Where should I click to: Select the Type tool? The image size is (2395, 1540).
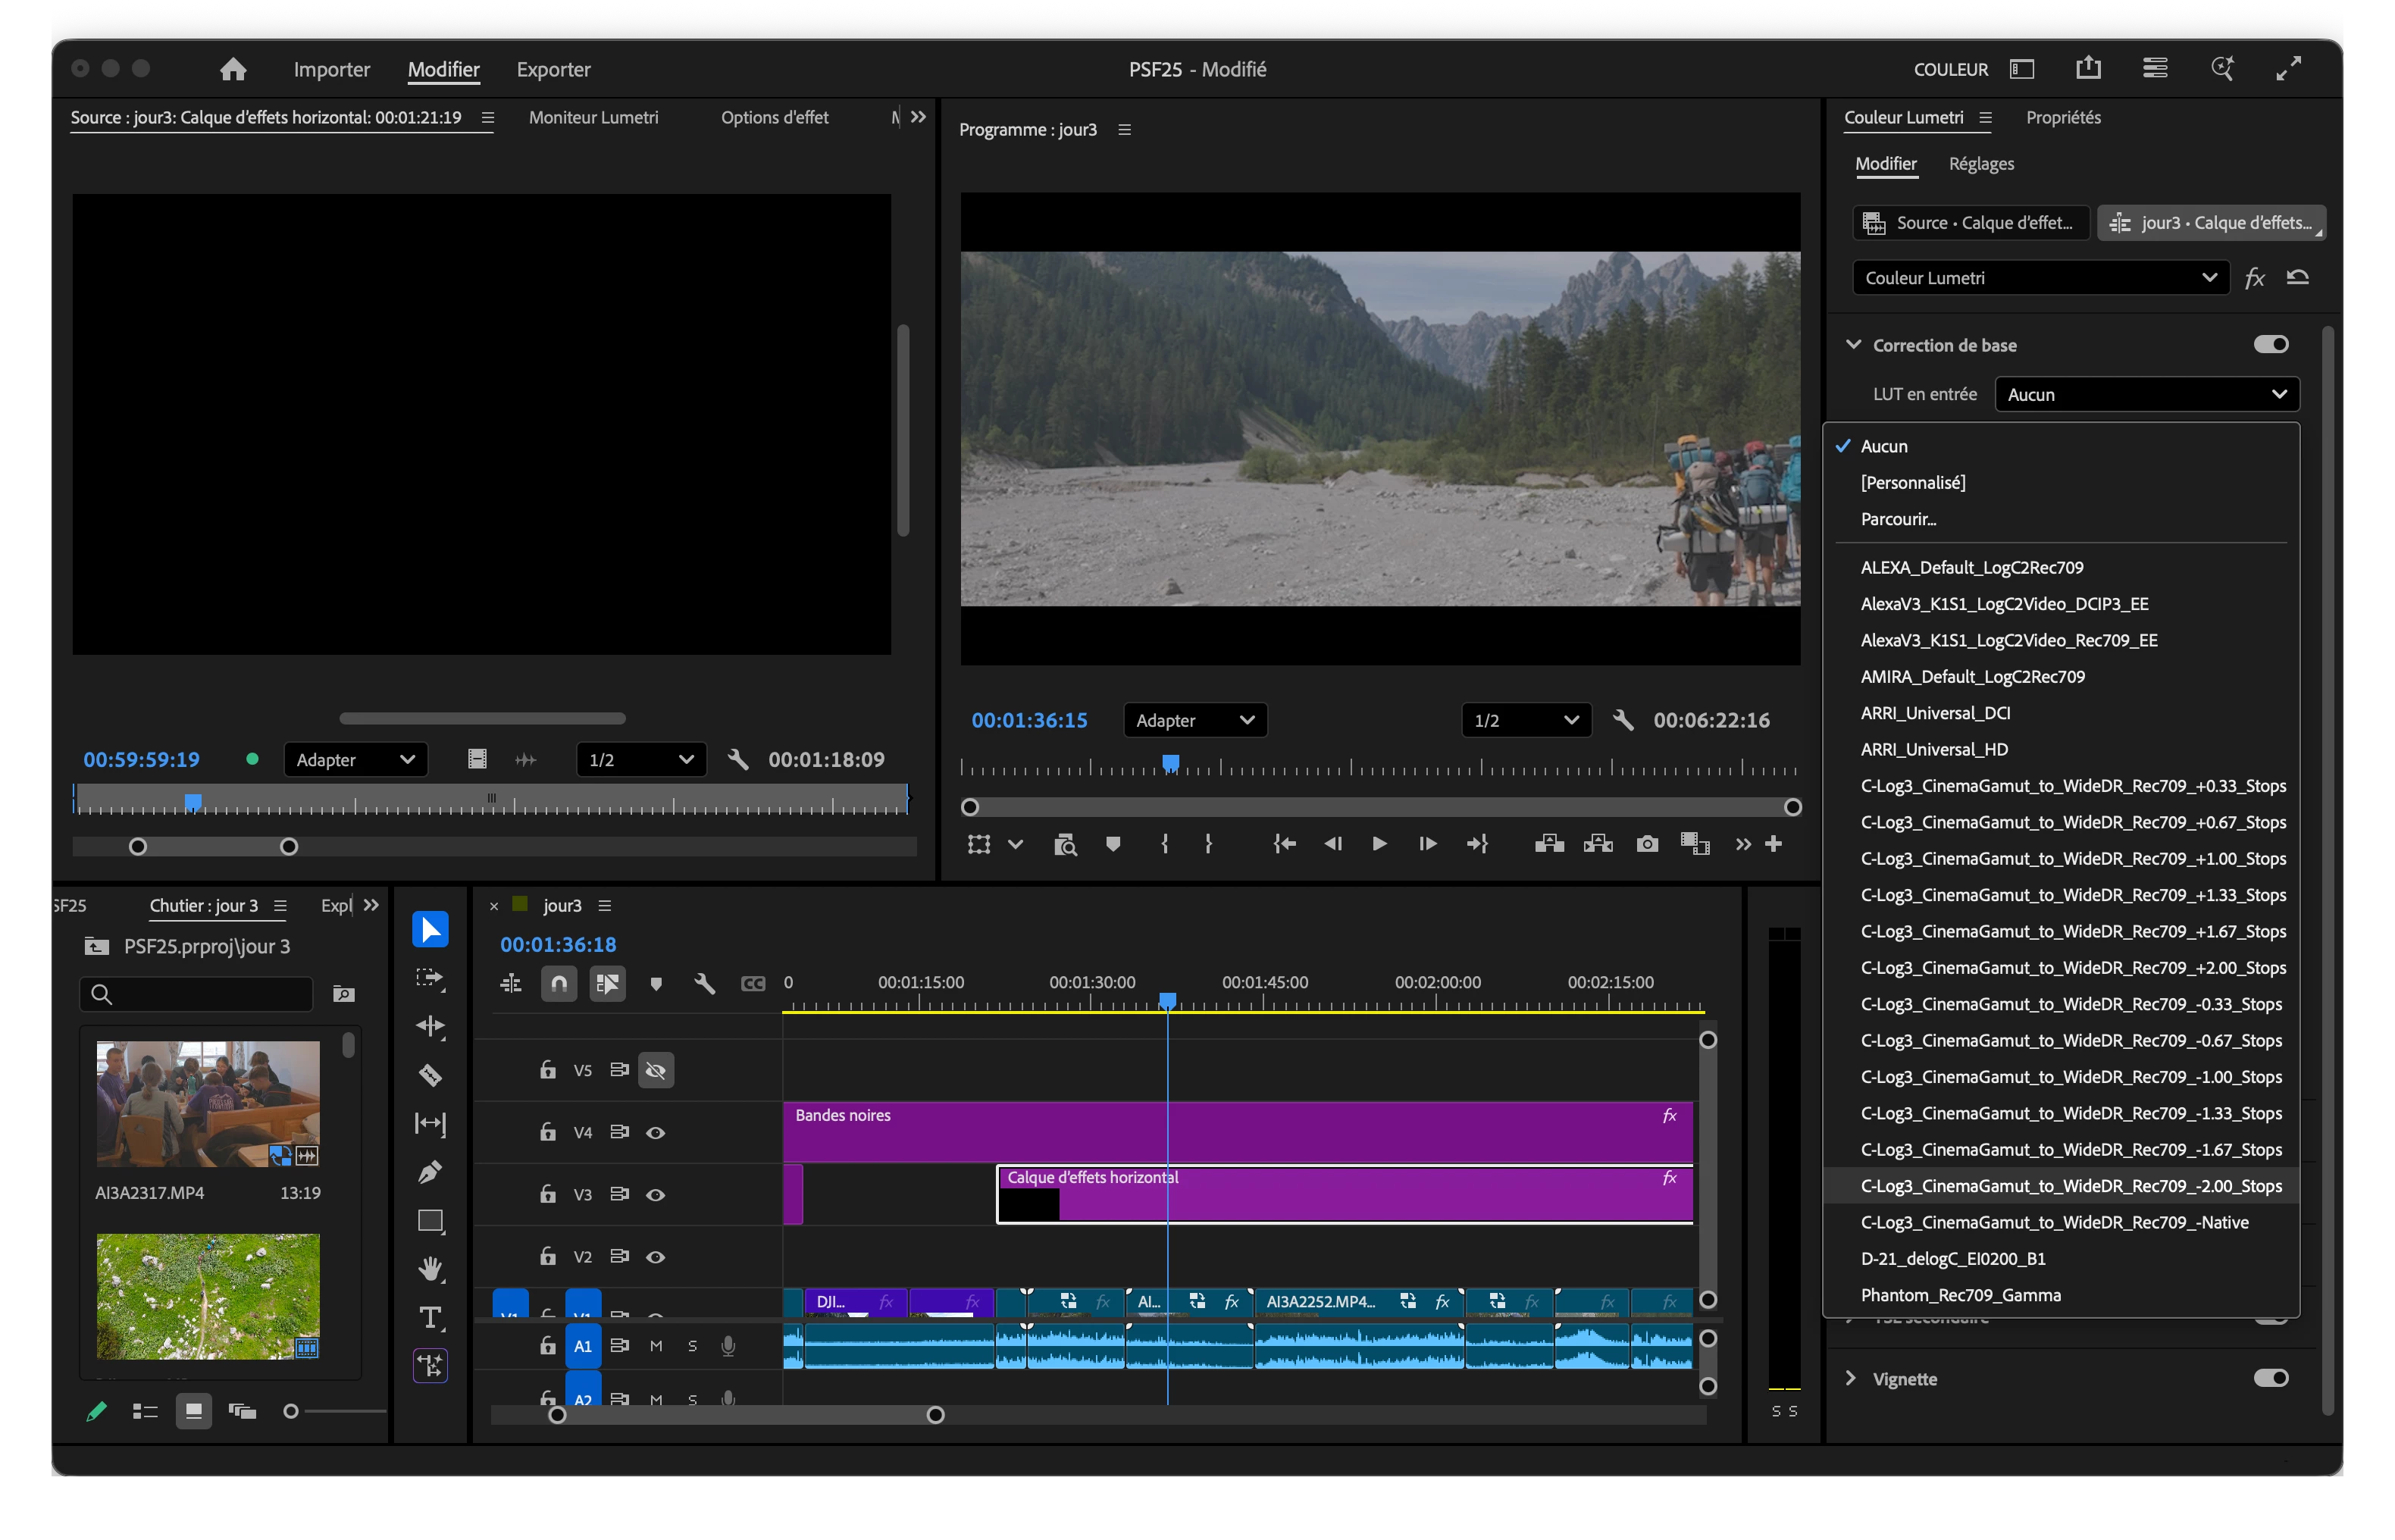click(x=430, y=1318)
